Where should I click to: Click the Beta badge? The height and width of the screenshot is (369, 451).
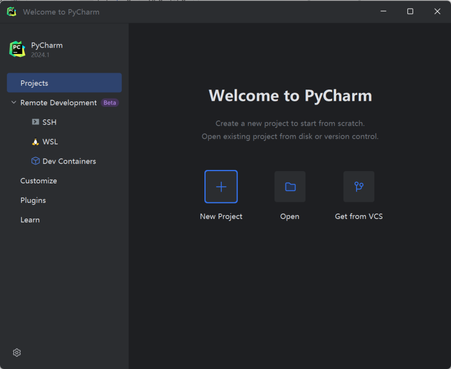[110, 102]
